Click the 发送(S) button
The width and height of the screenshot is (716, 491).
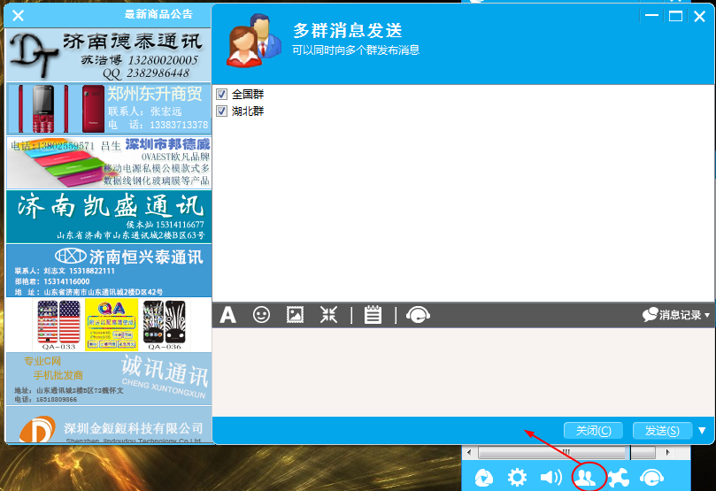pos(662,430)
